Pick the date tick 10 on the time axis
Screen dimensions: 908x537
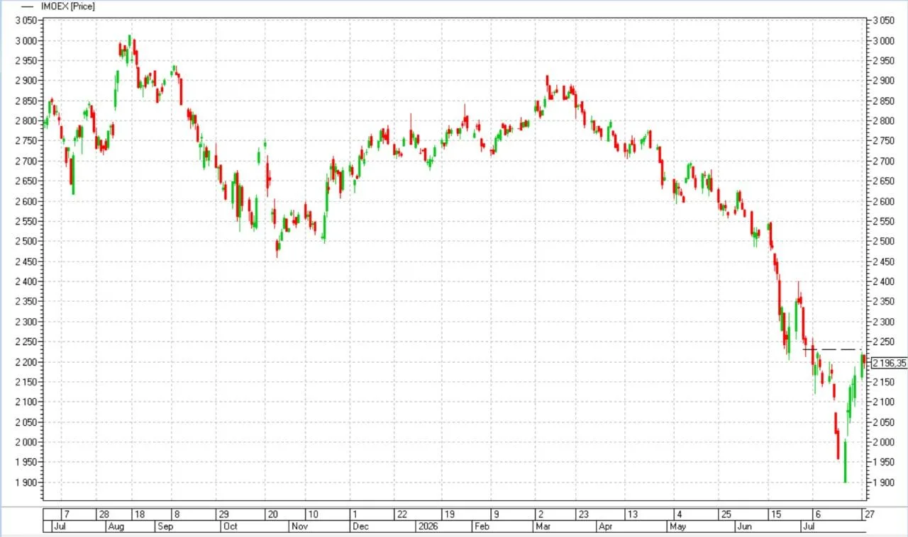click(312, 515)
